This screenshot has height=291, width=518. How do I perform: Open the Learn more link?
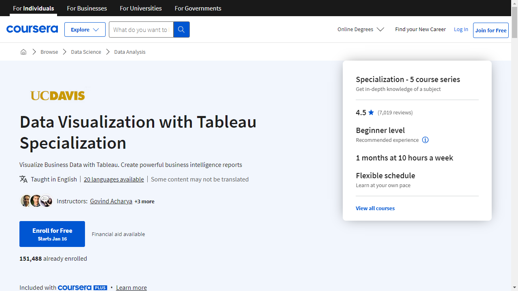[x=132, y=288]
